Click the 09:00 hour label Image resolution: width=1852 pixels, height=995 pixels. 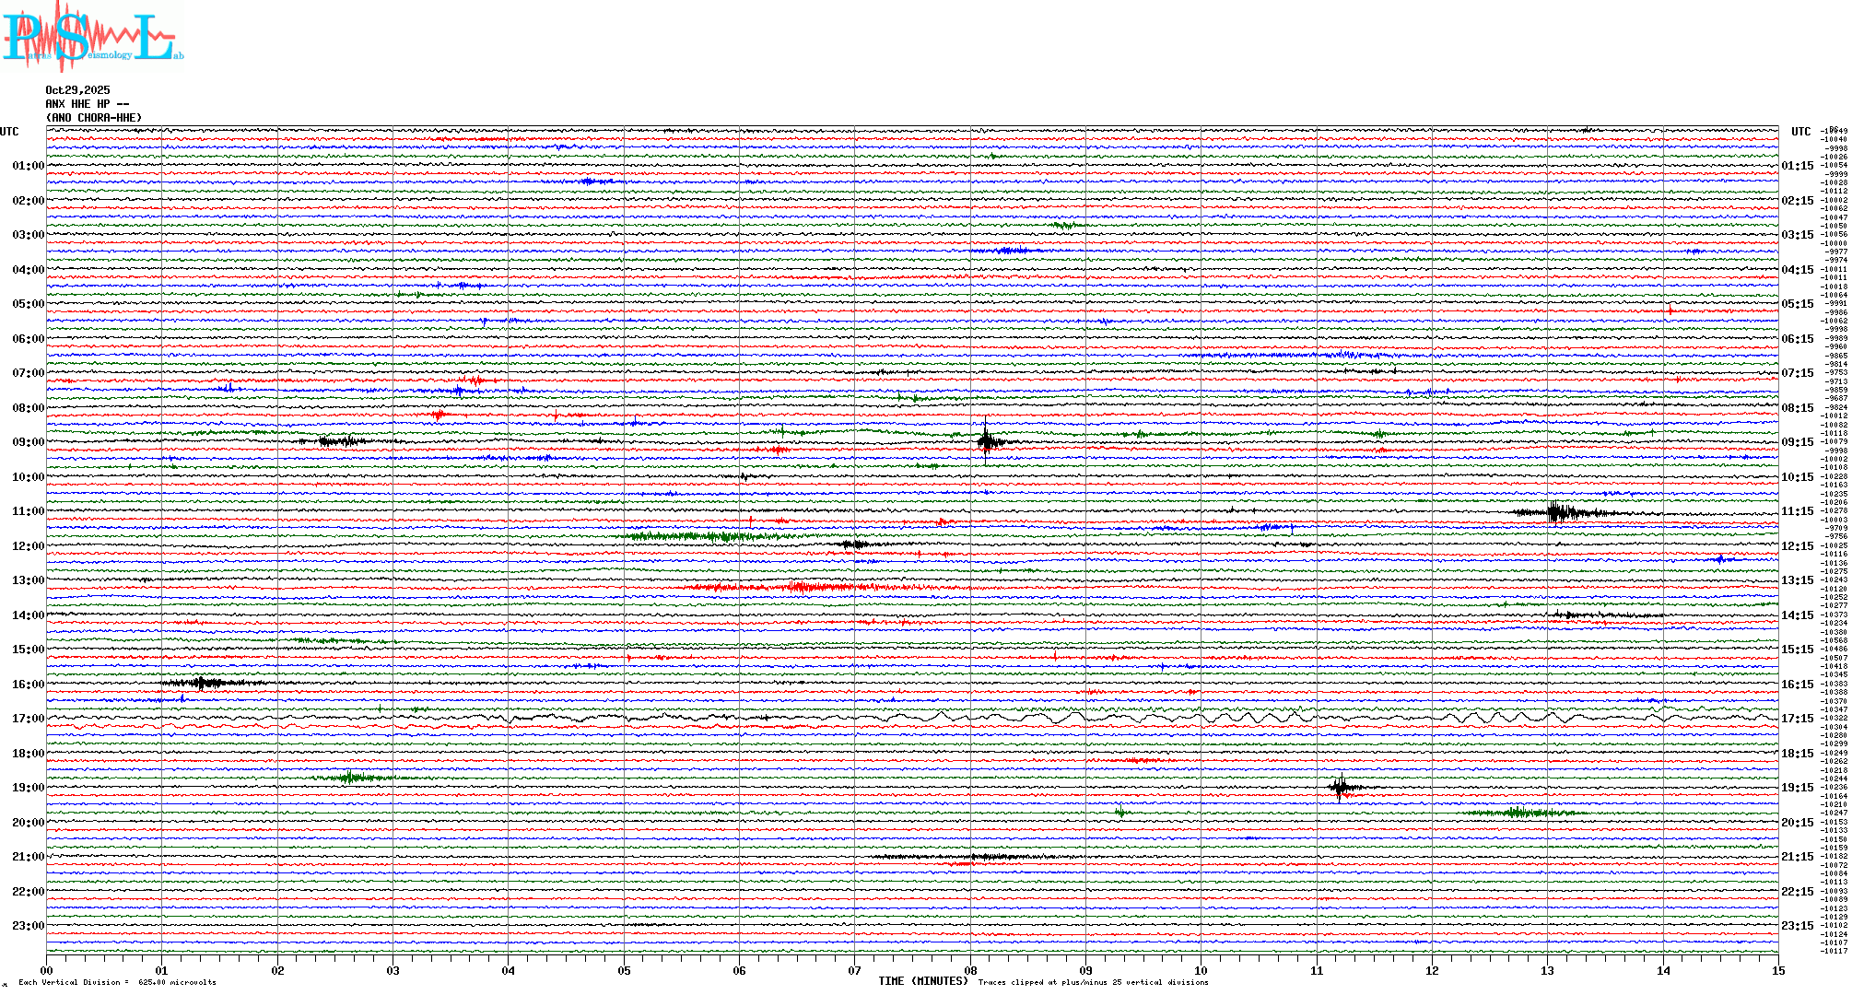tap(28, 442)
